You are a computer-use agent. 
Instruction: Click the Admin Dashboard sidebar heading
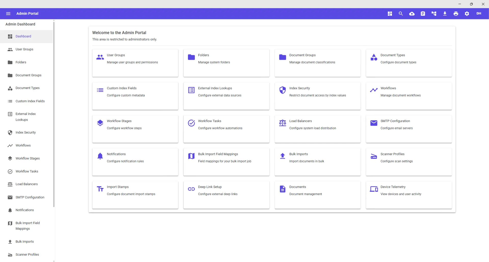coord(20,24)
